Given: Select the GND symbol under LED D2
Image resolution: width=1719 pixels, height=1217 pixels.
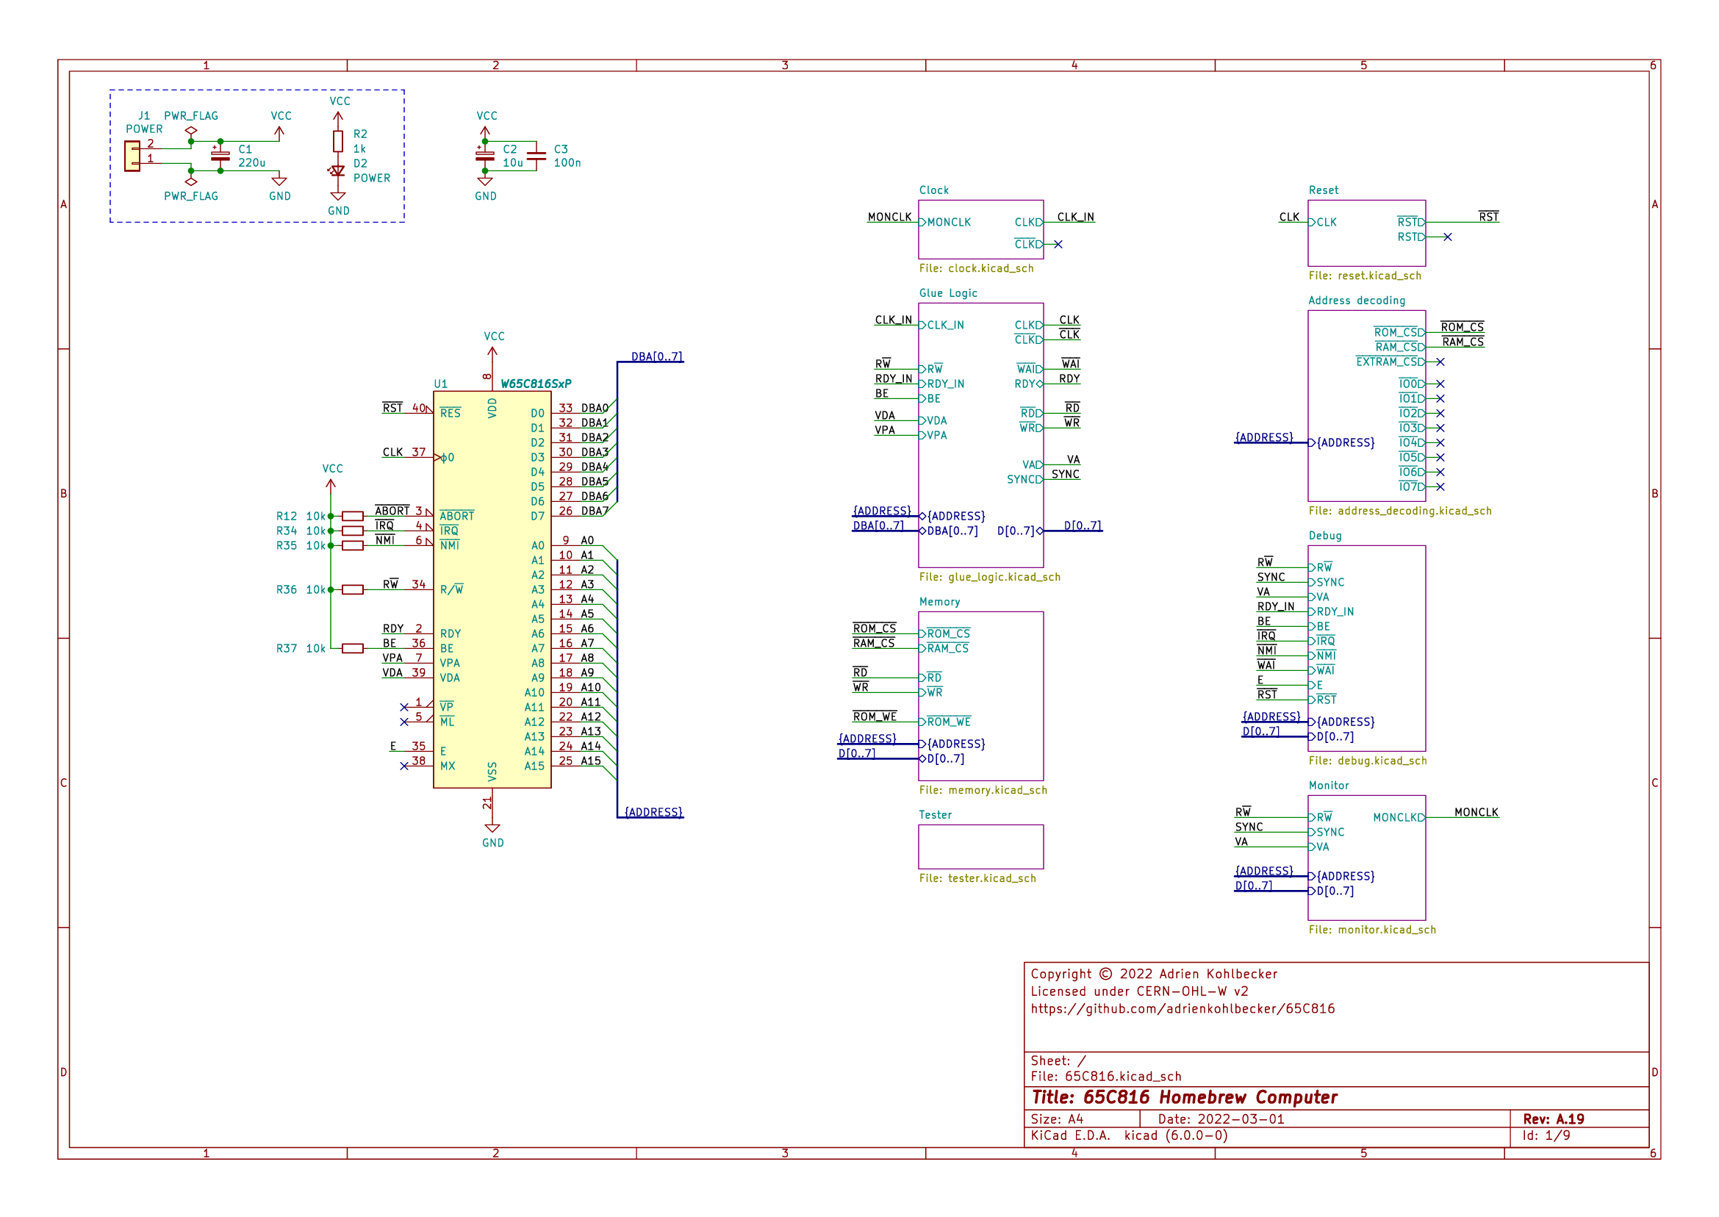Looking at the screenshot, I should [338, 195].
